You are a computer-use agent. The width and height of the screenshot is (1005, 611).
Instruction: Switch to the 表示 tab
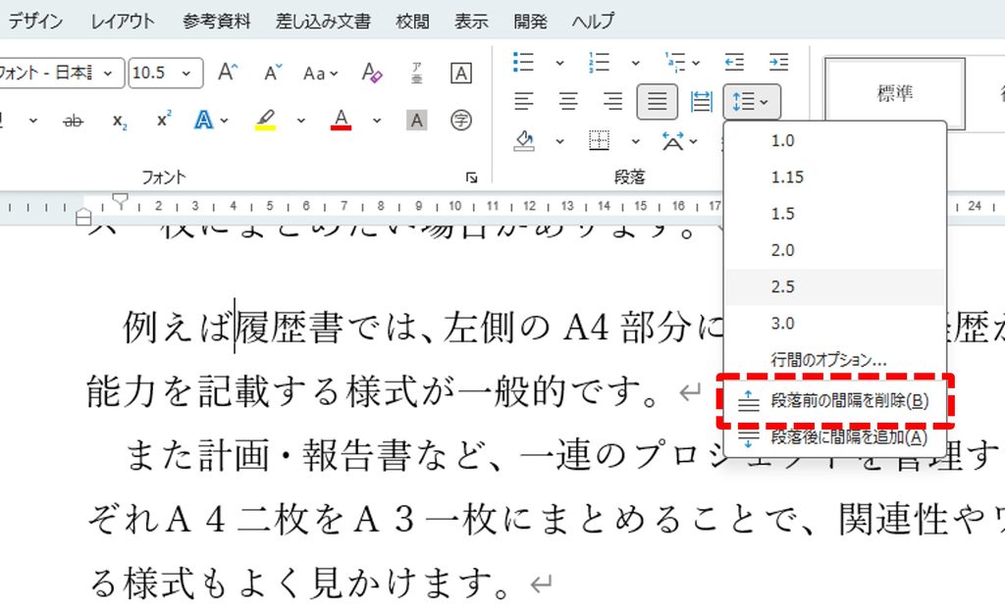tap(471, 22)
